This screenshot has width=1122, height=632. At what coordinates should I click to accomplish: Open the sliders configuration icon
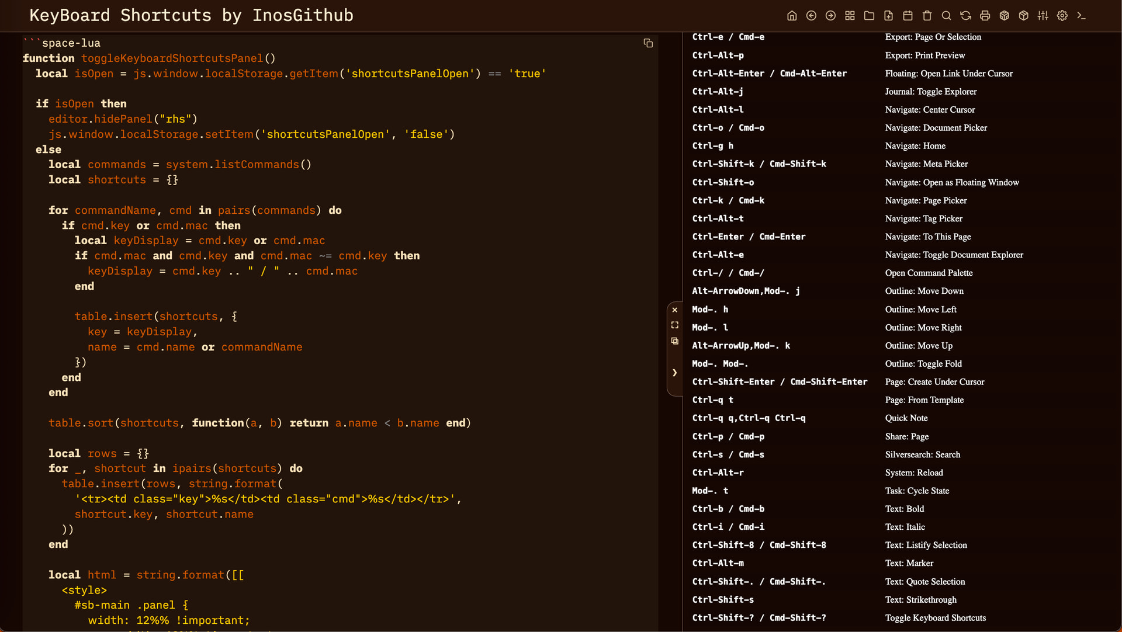pos(1043,16)
